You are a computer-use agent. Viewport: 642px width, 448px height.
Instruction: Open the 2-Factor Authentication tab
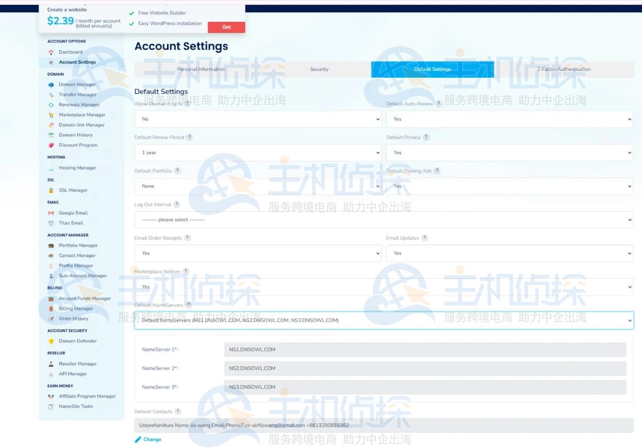563,69
